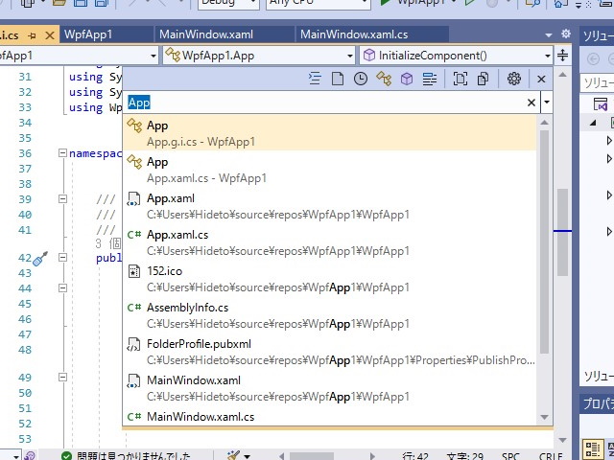Image resolution: width=614 pixels, height=460 pixels.
Task: Open the MainWindow.xaml search result
Action: (x=329, y=387)
